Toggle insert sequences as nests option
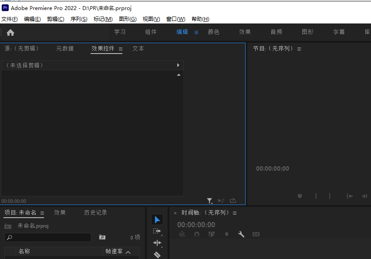Viewport: 371px width, 259px height. 182,234
